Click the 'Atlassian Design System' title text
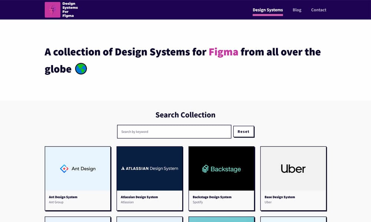Screen dimensions: 371x222 [x=139, y=197]
